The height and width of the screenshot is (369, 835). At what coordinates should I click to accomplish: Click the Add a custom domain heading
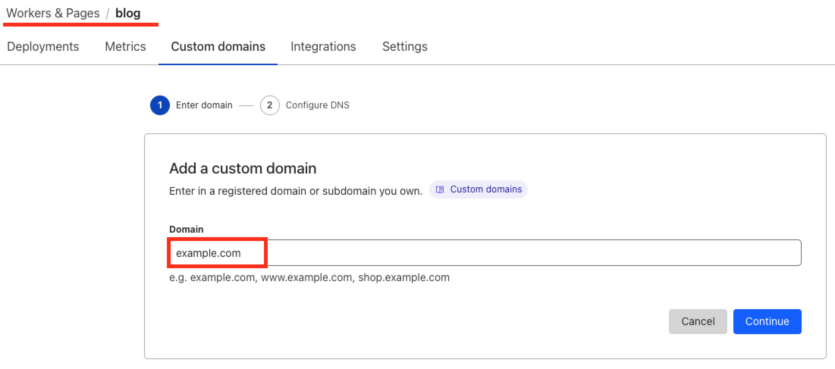tap(243, 168)
